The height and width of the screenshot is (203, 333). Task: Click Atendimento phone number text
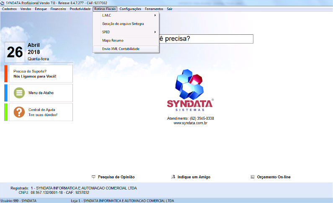(190, 118)
